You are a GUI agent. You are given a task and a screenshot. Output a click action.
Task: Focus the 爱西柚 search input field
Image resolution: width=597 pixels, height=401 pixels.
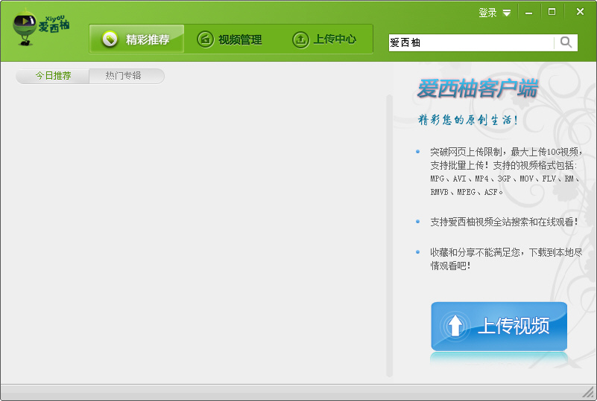pyautogui.click(x=471, y=42)
